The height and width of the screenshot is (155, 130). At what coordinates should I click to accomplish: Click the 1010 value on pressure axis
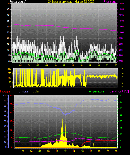tap(121, 21)
